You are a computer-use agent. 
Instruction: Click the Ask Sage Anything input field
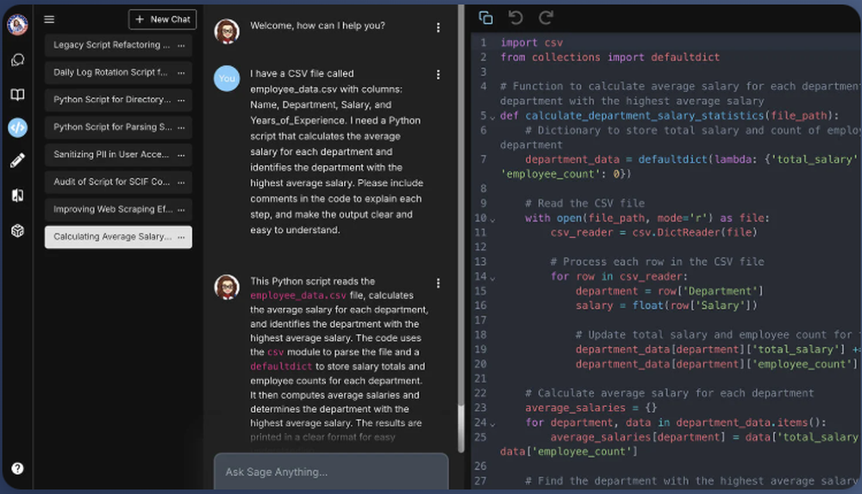pyautogui.click(x=331, y=472)
